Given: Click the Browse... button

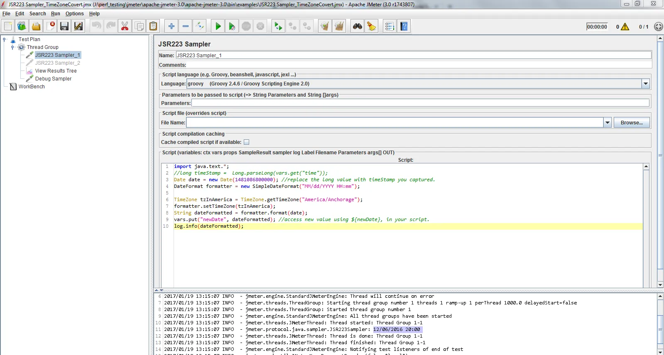Looking at the screenshot, I should point(631,123).
